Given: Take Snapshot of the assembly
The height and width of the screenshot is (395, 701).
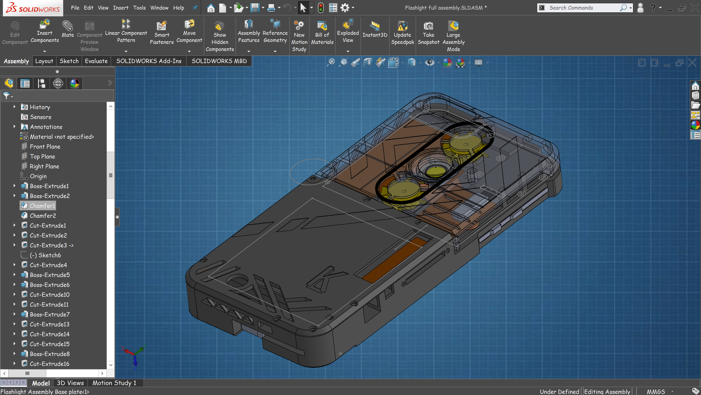Looking at the screenshot, I should tap(428, 33).
